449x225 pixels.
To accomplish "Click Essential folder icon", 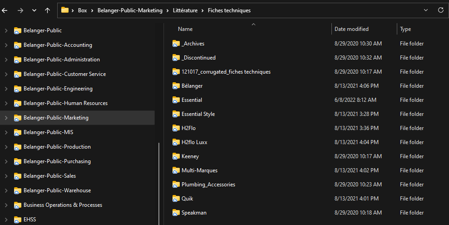I will coord(176,100).
